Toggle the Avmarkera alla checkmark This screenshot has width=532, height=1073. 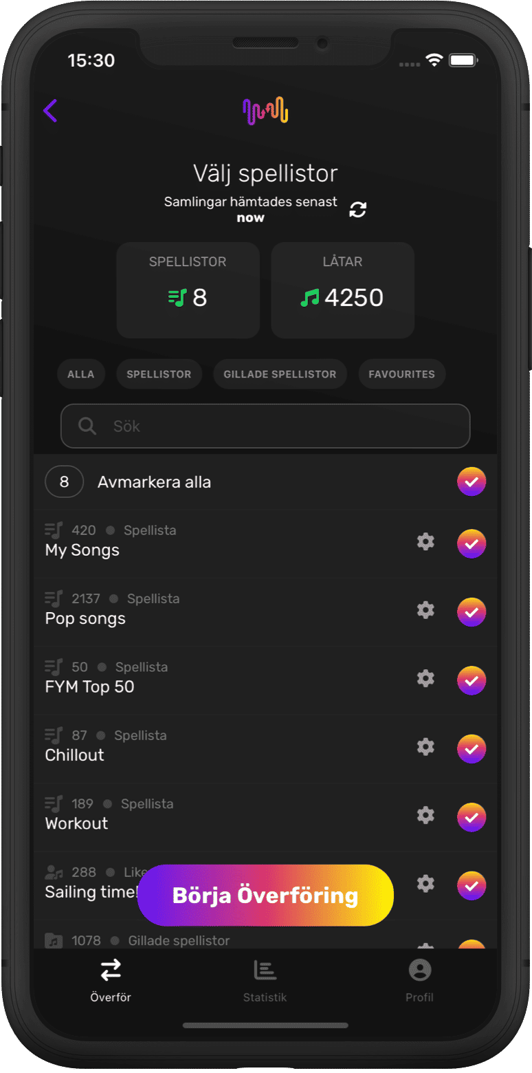pyautogui.click(x=472, y=481)
